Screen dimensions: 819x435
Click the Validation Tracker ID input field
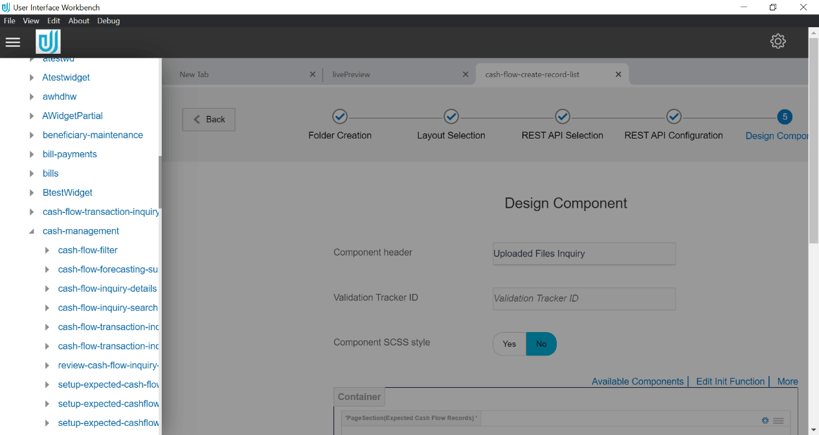[x=583, y=298]
